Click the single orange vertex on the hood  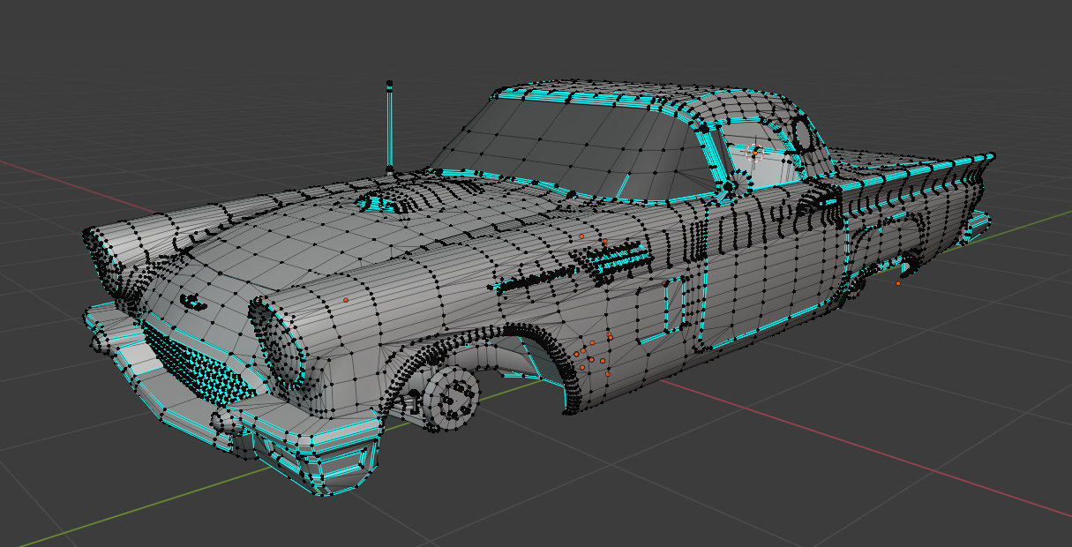pos(346,300)
